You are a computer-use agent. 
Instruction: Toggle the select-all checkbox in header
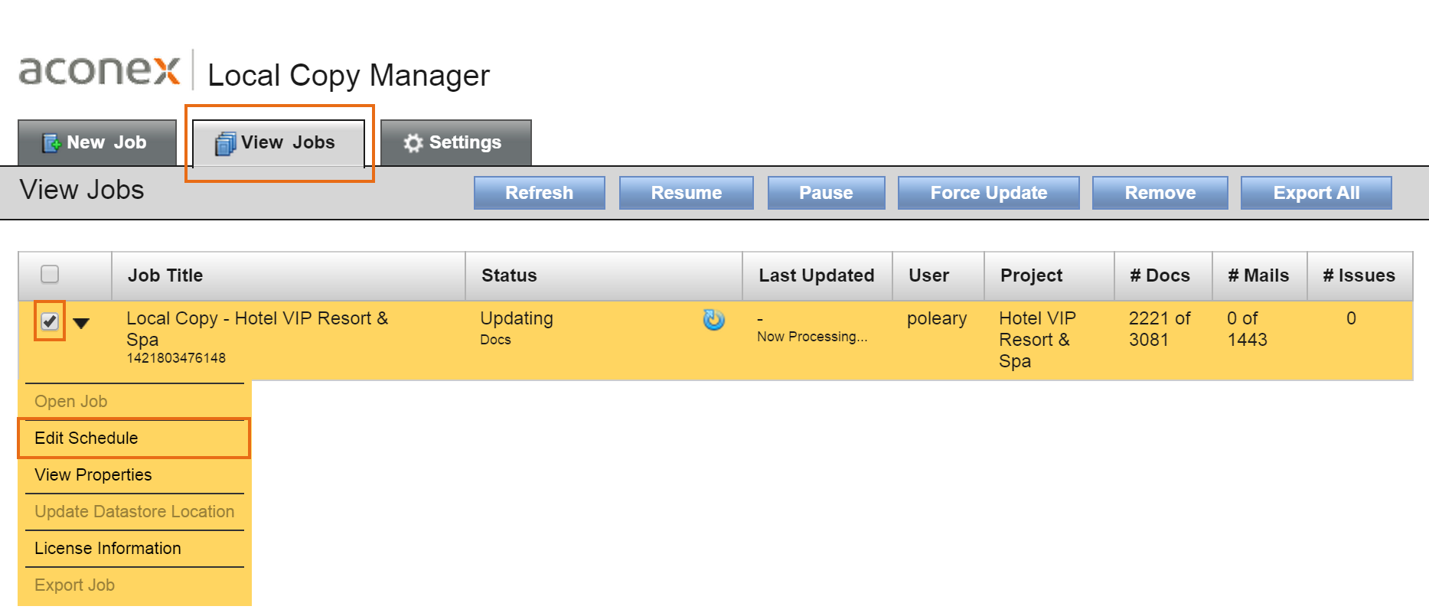(x=50, y=274)
